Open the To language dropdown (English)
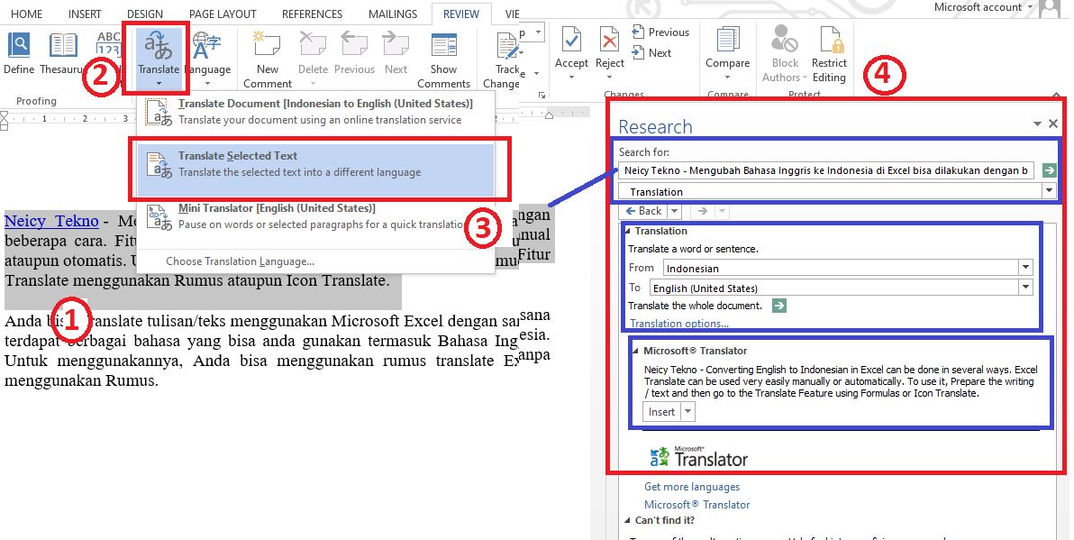 pos(1025,288)
